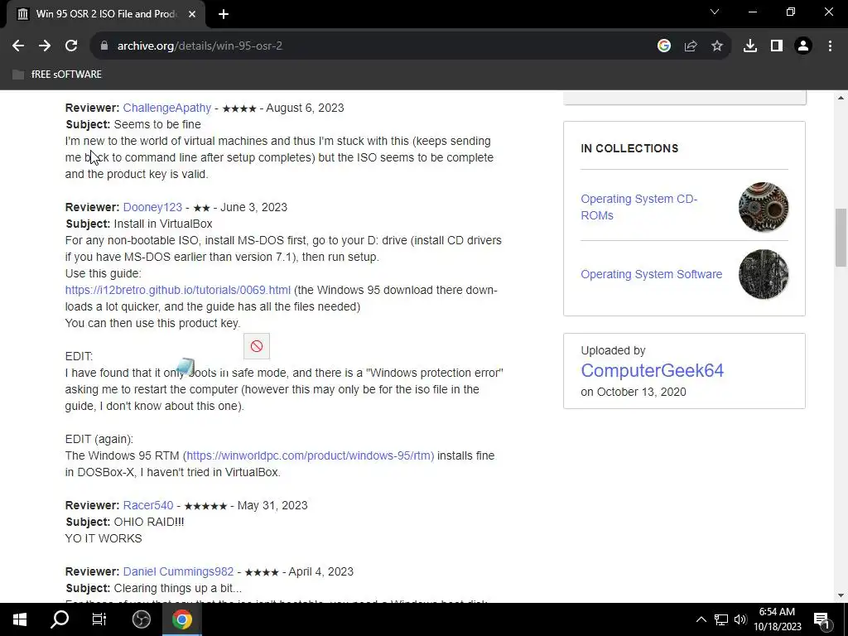848x636 pixels.
Task: Open reviewer Dooney123's profile
Action: [x=152, y=207]
